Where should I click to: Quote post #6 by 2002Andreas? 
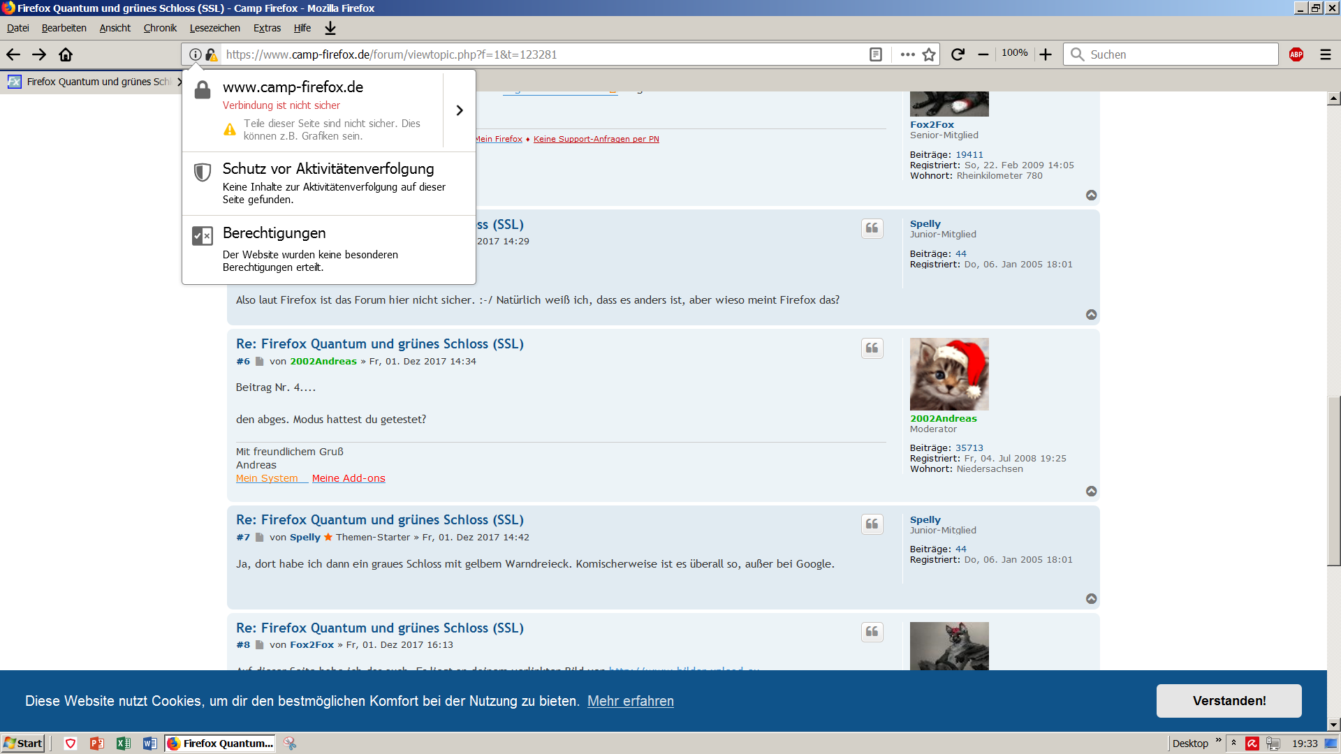point(872,348)
